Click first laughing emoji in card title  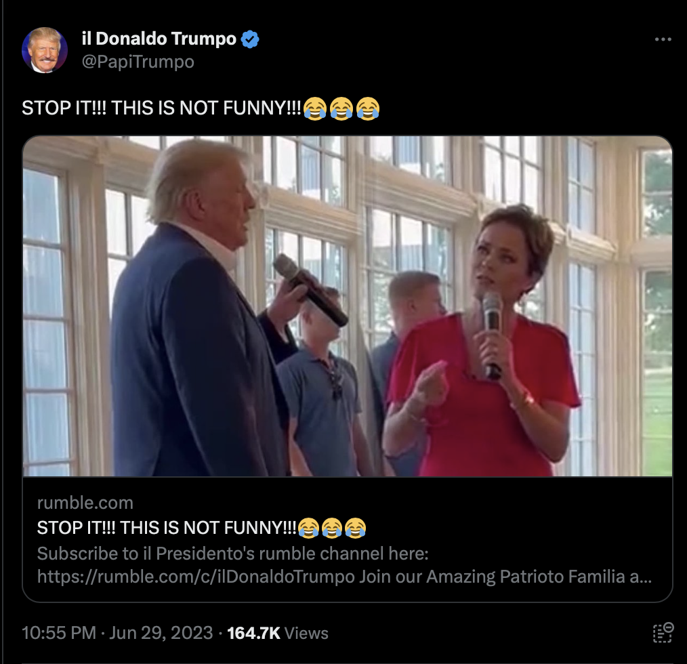coord(308,528)
